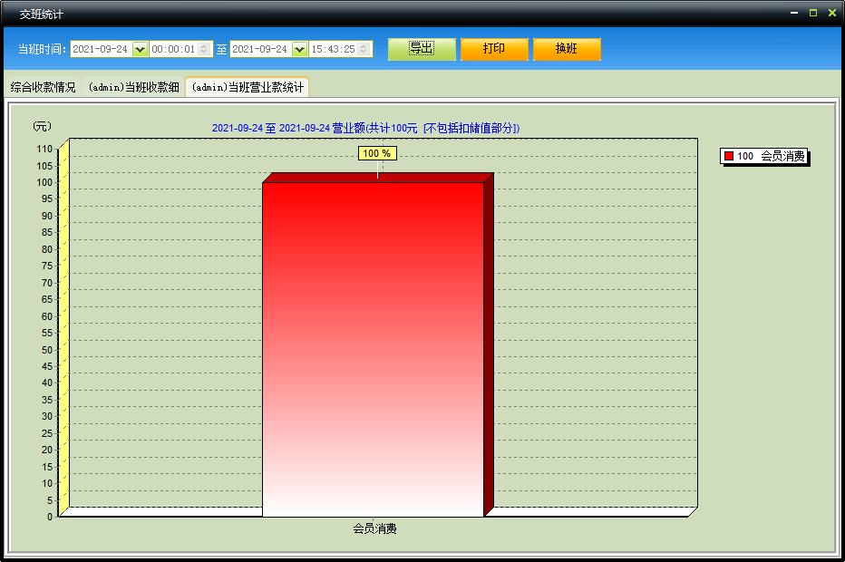The height and width of the screenshot is (562, 845).
Task: Maximize the 交班统计 window
Action: (813, 13)
